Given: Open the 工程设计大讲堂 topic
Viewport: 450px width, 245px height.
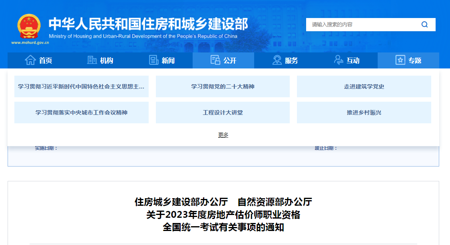Looking at the screenshot, I should pyautogui.click(x=223, y=112).
